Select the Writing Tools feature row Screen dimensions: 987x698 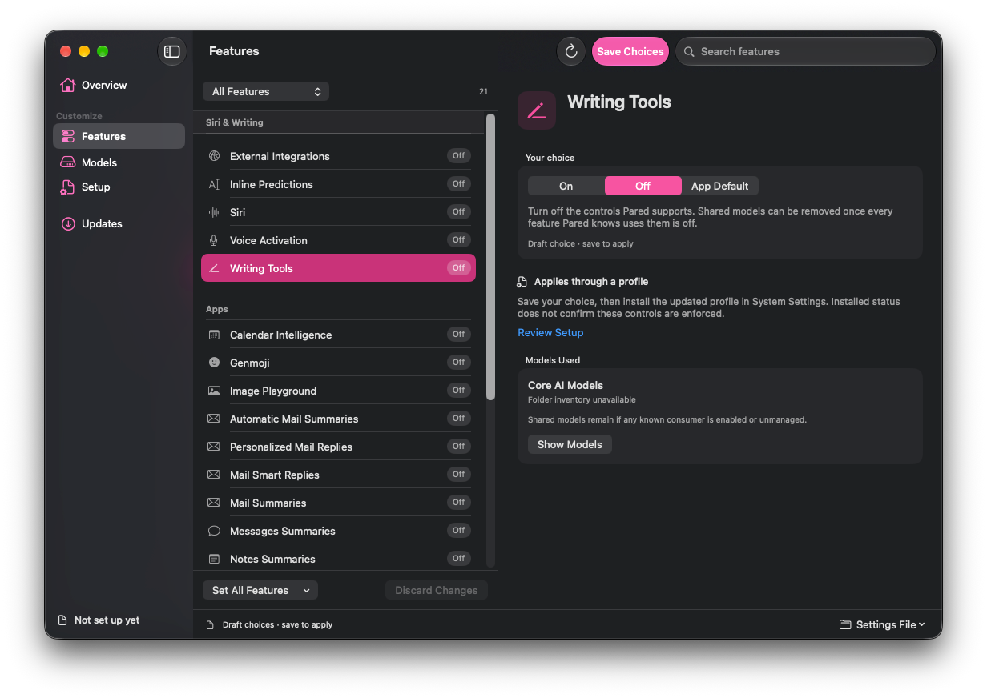click(x=338, y=268)
